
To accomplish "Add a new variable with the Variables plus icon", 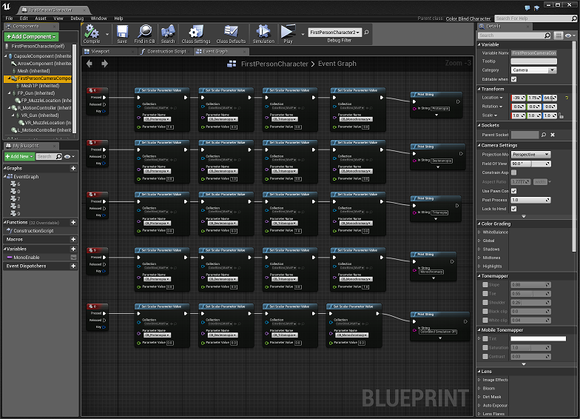I will pyautogui.click(x=73, y=249).
